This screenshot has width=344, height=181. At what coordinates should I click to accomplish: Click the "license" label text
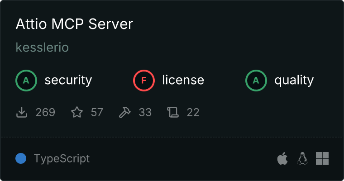click(x=183, y=81)
